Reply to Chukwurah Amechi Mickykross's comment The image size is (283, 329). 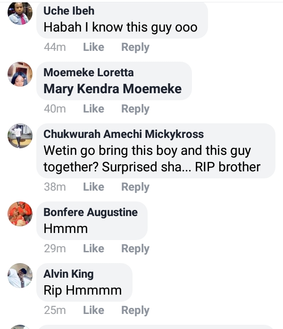[x=135, y=187]
